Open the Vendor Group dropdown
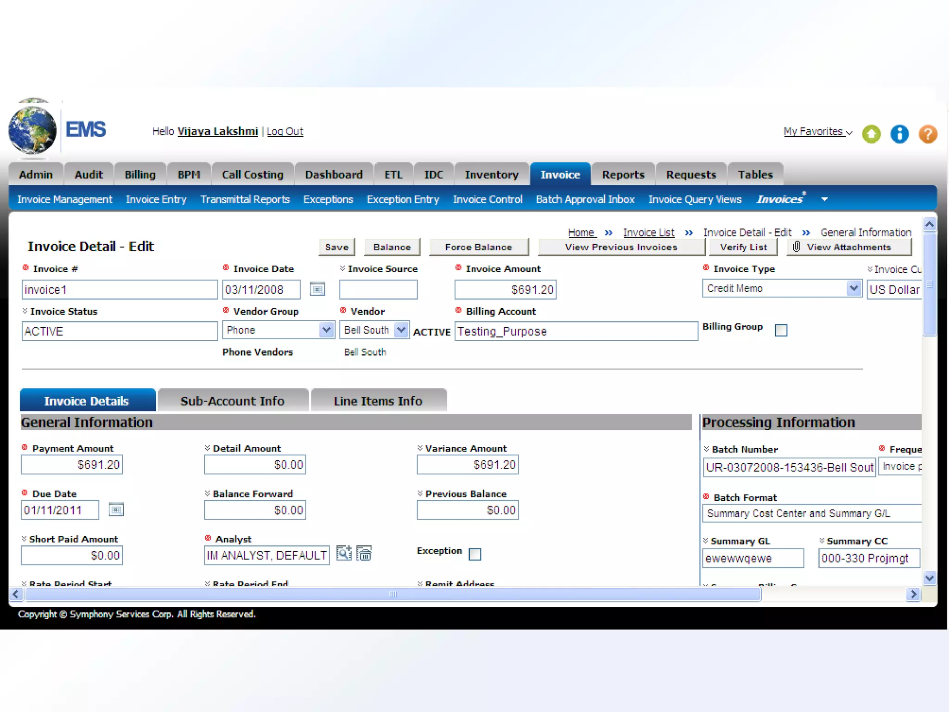 pyautogui.click(x=327, y=330)
